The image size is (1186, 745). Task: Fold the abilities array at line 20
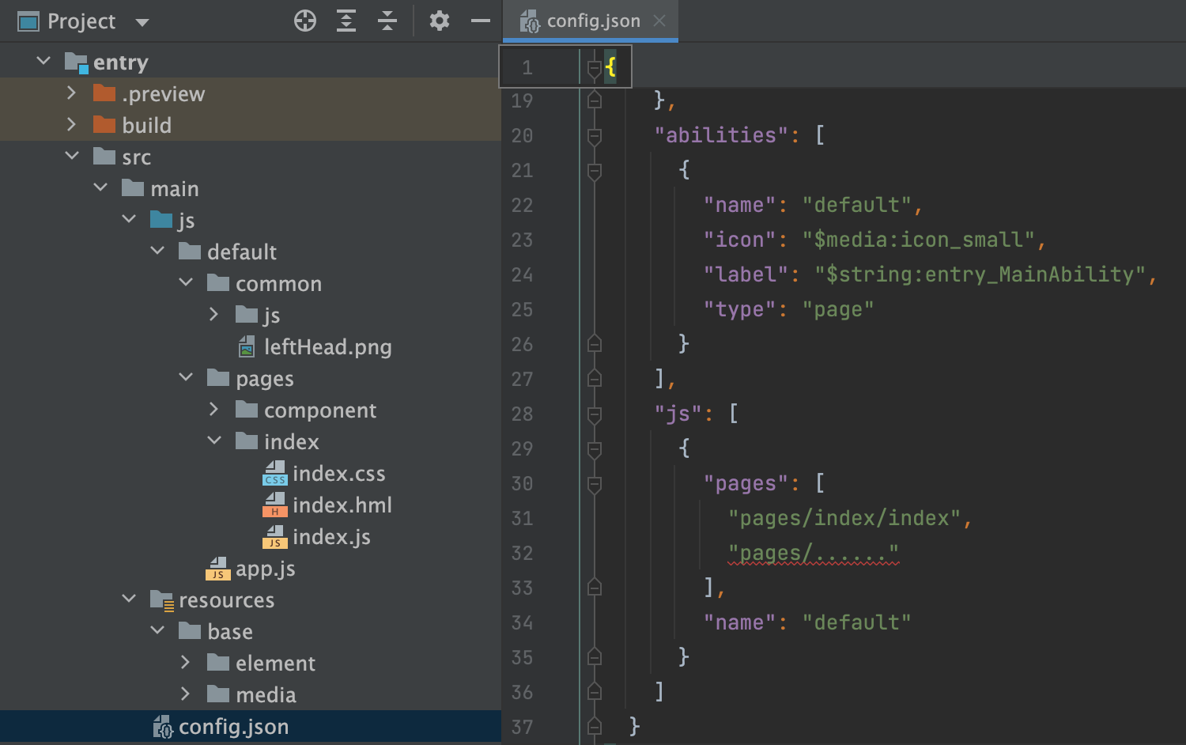click(595, 136)
